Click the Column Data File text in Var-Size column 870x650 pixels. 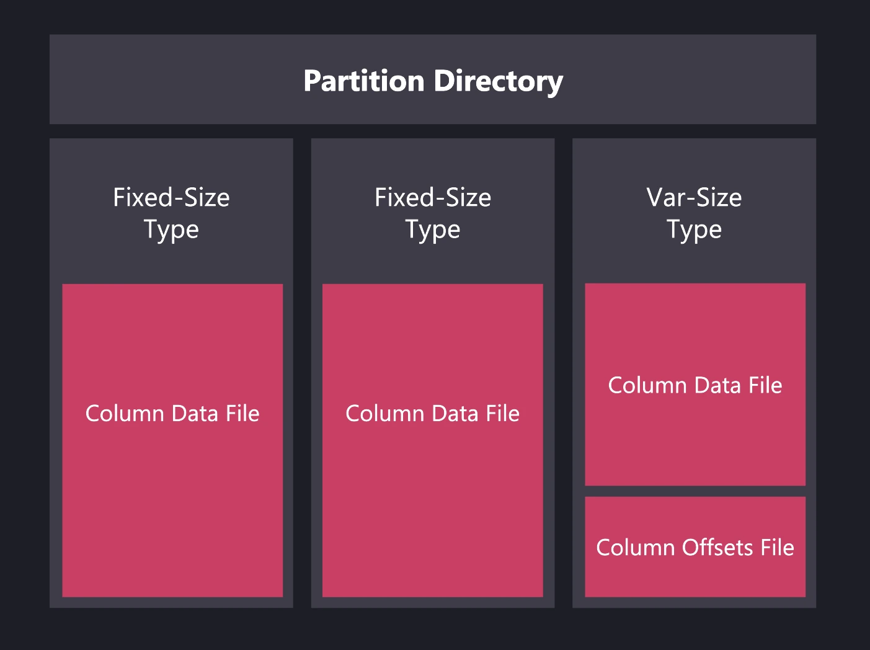(694, 385)
